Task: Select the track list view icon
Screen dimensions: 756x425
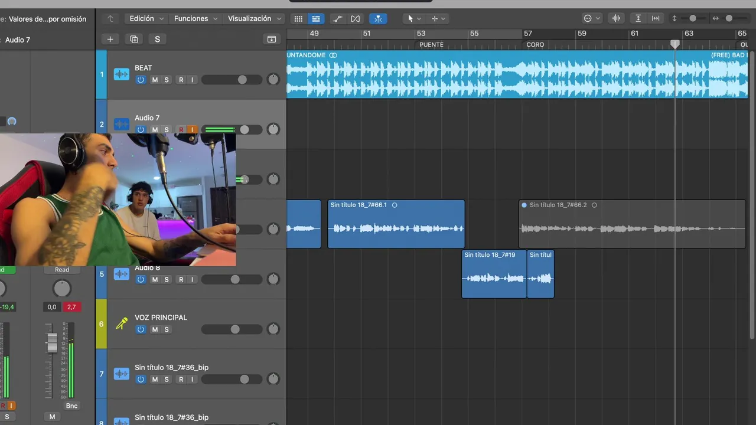Action: pyautogui.click(x=316, y=19)
